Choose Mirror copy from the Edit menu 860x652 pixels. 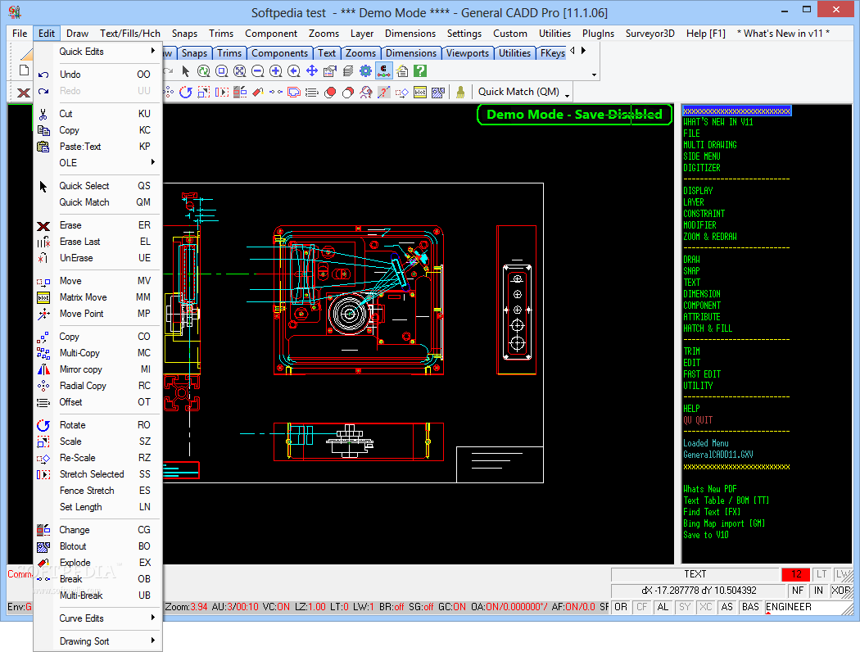pos(97,369)
